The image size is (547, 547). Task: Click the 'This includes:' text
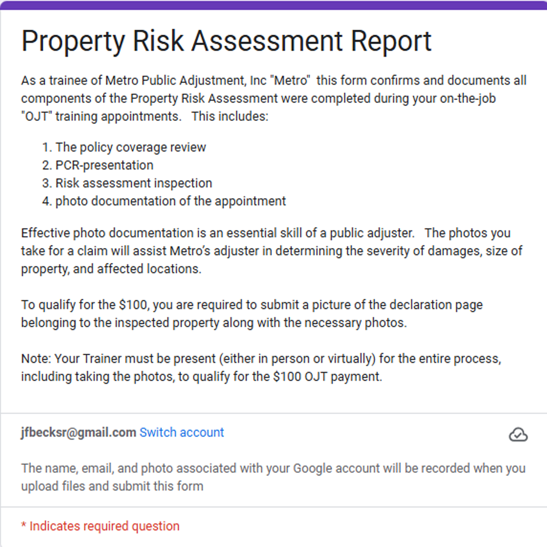230,116
